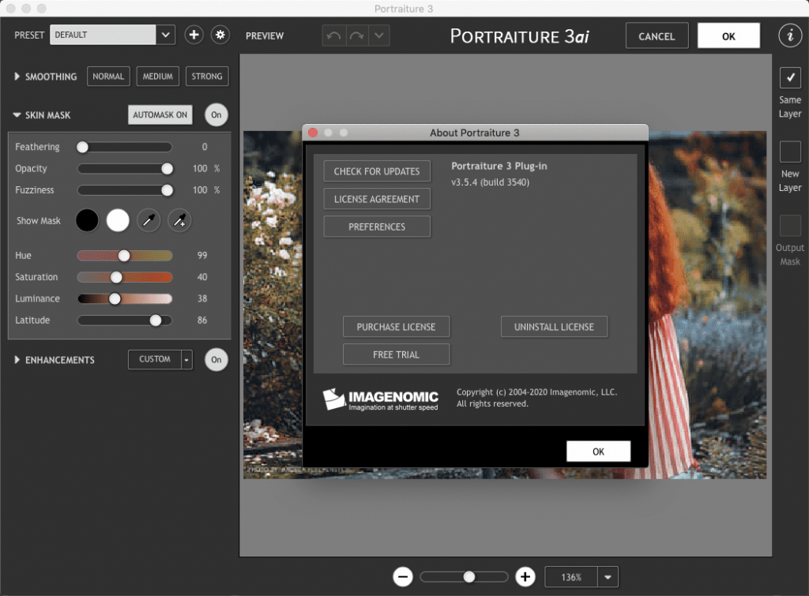Zoom out with minus button
The image size is (809, 596).
coord(402,577)
